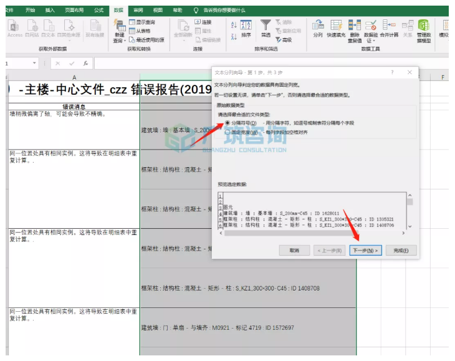Click the From Text (自文本) icon
Viewport: 455px width, 361px height.
pyautogui.click(x=48, y=29)
